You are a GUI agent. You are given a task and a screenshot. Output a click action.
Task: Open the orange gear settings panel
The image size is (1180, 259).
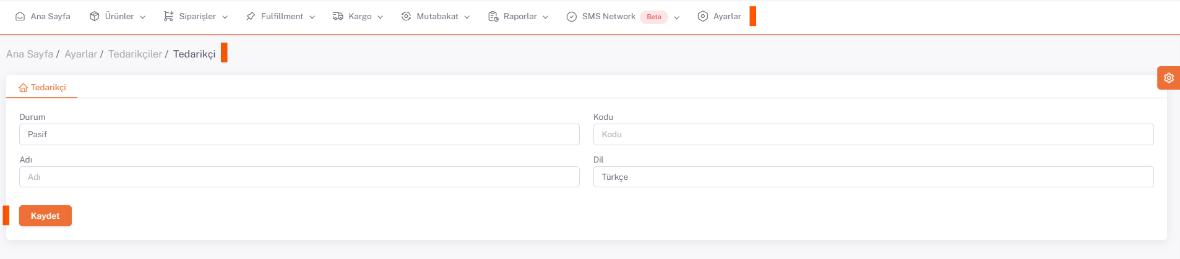(1168, 78)
